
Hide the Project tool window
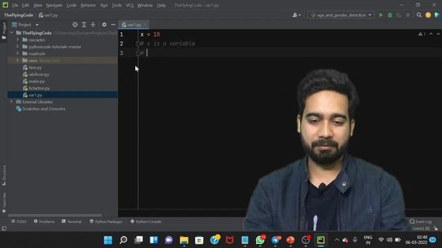coord(113,25)
